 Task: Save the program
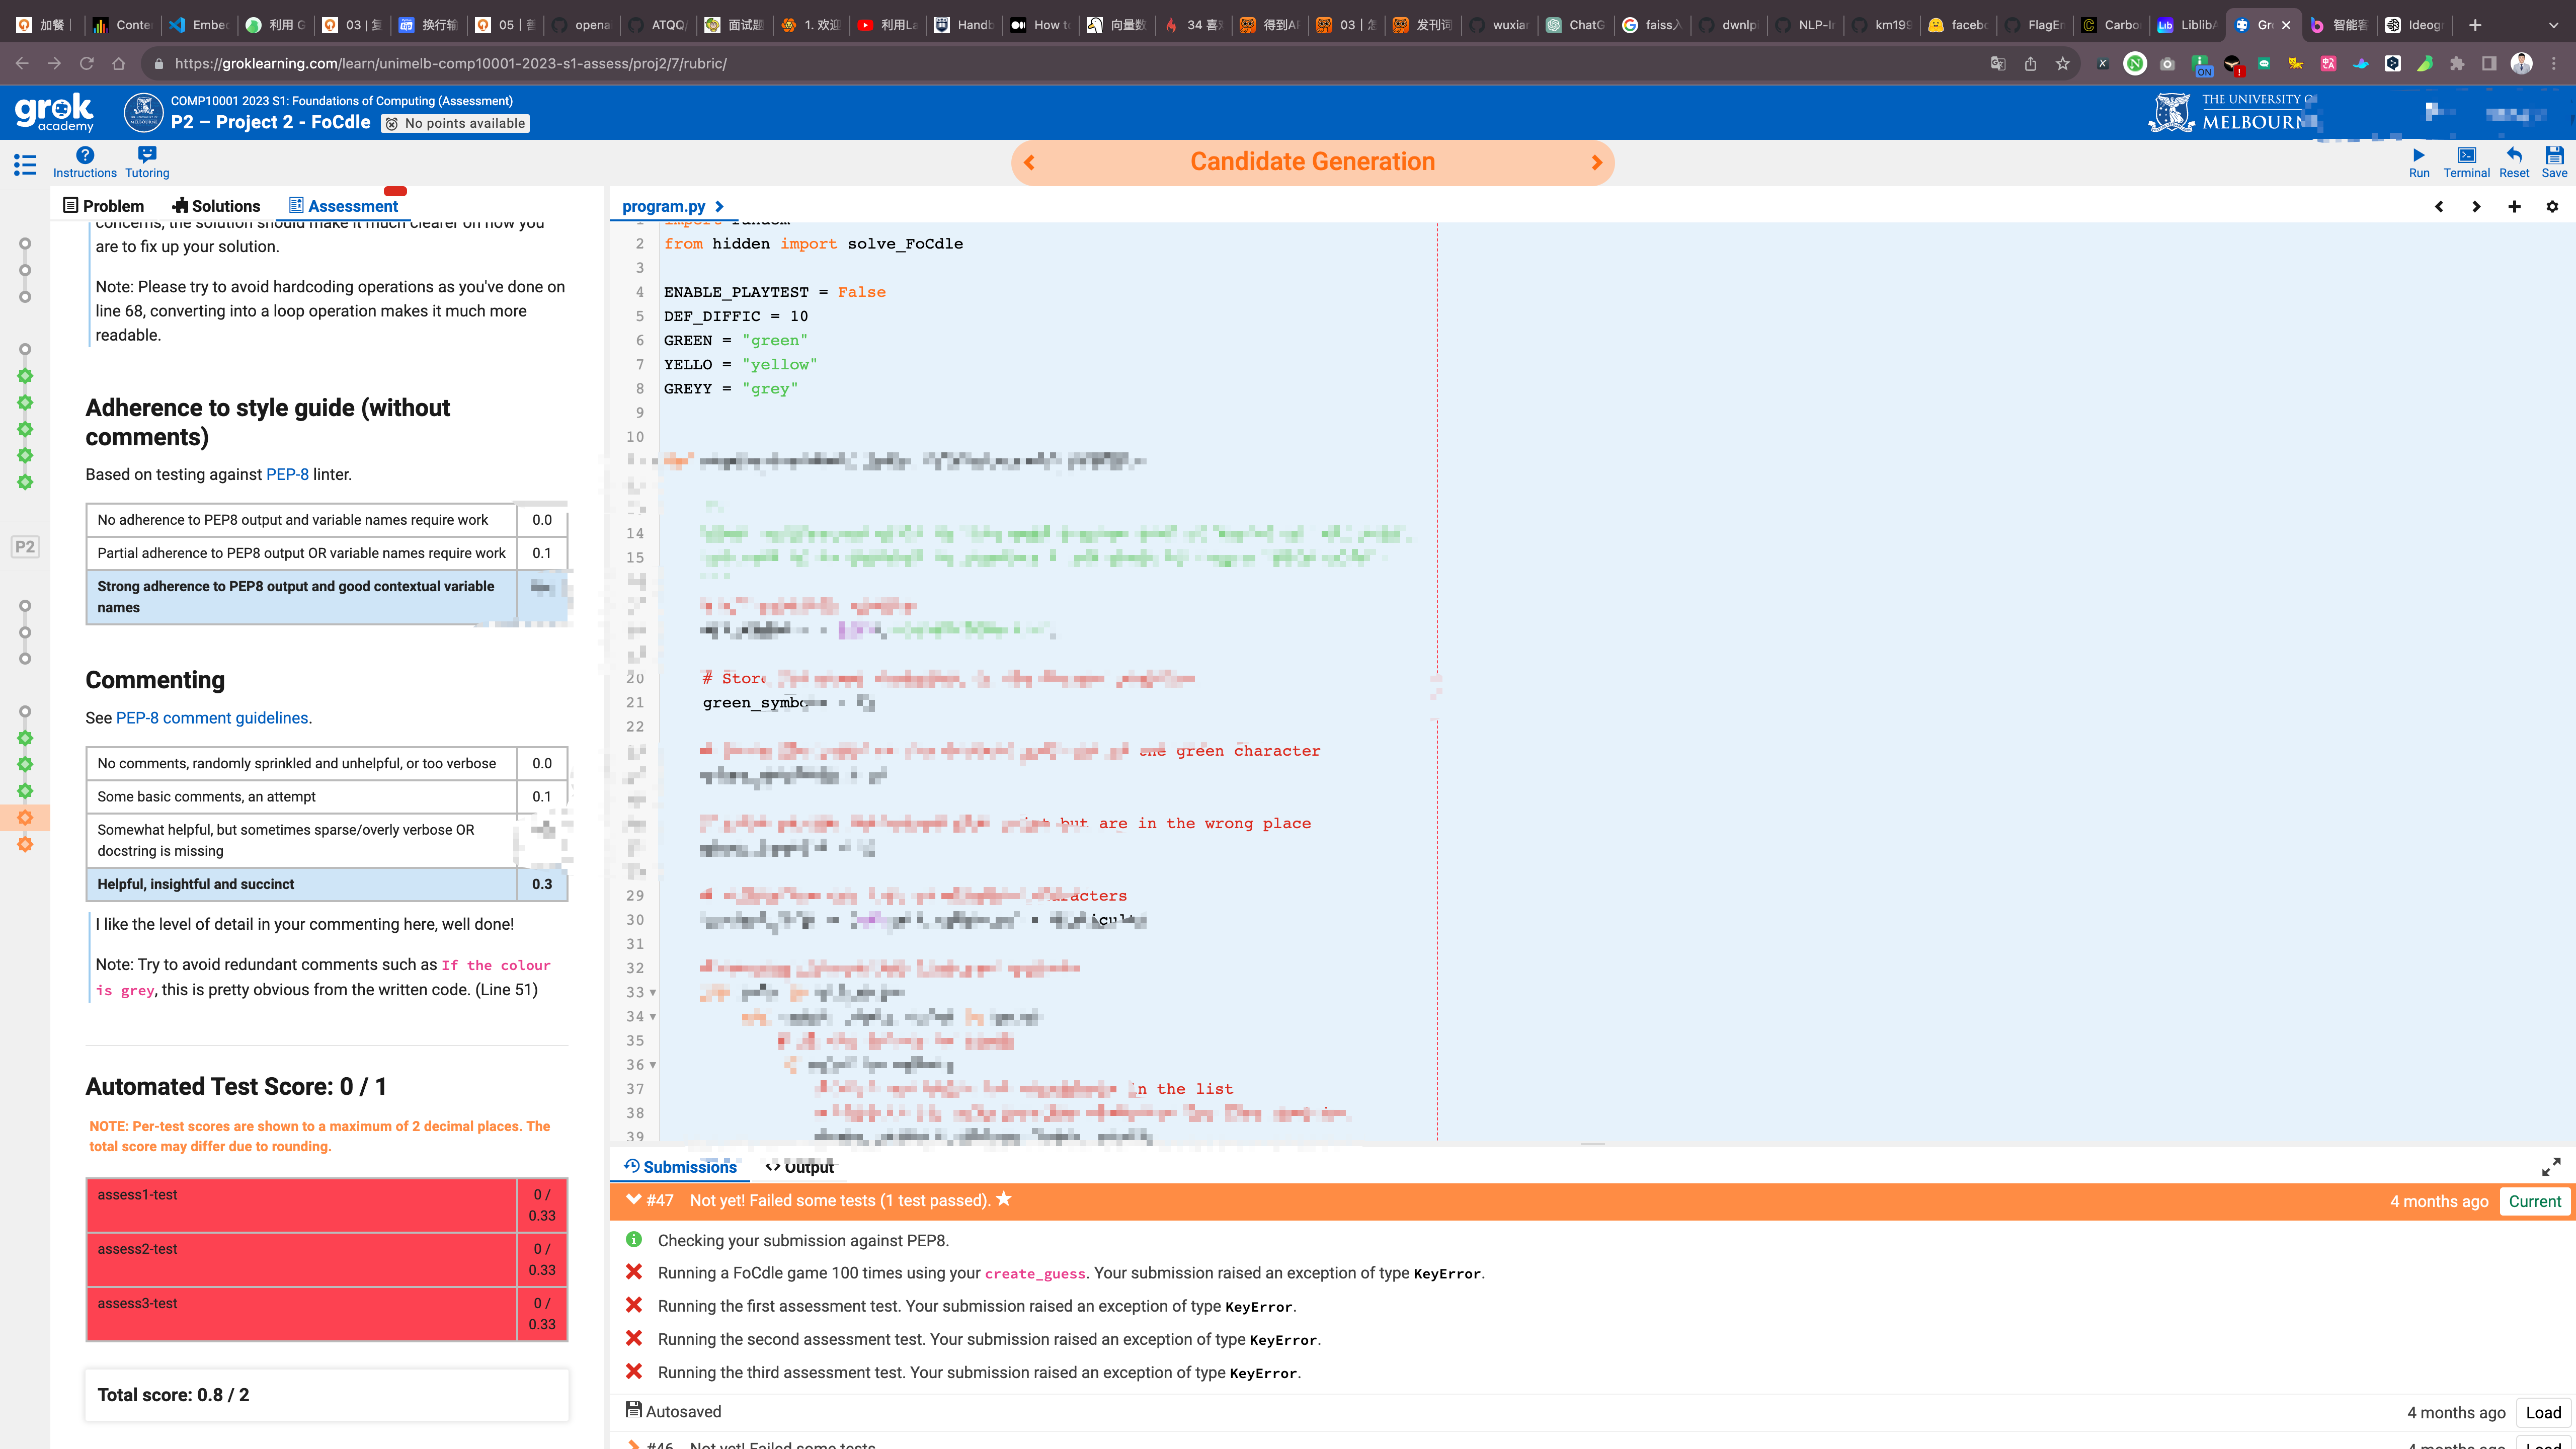(x=2554, y=162)
